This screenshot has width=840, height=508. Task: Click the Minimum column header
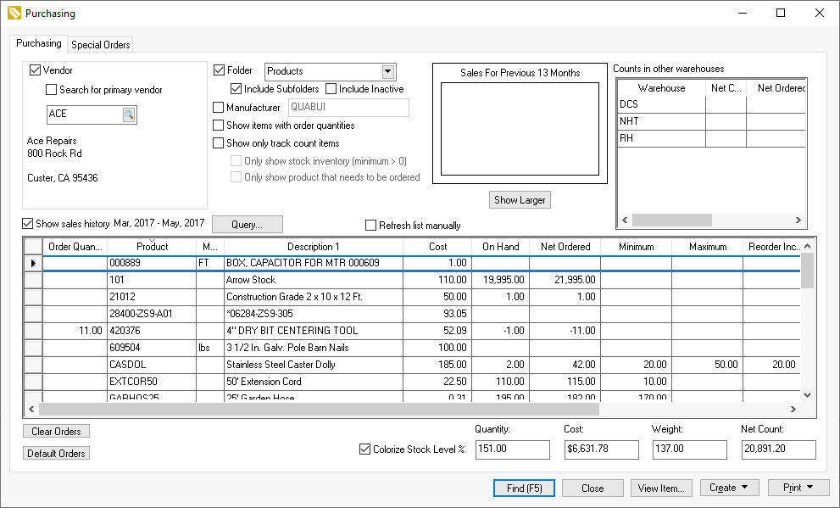coord(636,247)
